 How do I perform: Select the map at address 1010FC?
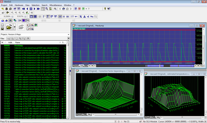pos(33,99)
